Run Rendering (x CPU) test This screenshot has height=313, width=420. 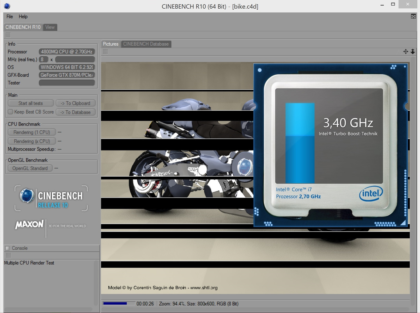pyautogui.click(x=32, y=141)
